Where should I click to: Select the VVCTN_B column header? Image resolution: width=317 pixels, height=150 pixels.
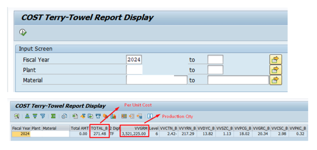click(169, 128)
